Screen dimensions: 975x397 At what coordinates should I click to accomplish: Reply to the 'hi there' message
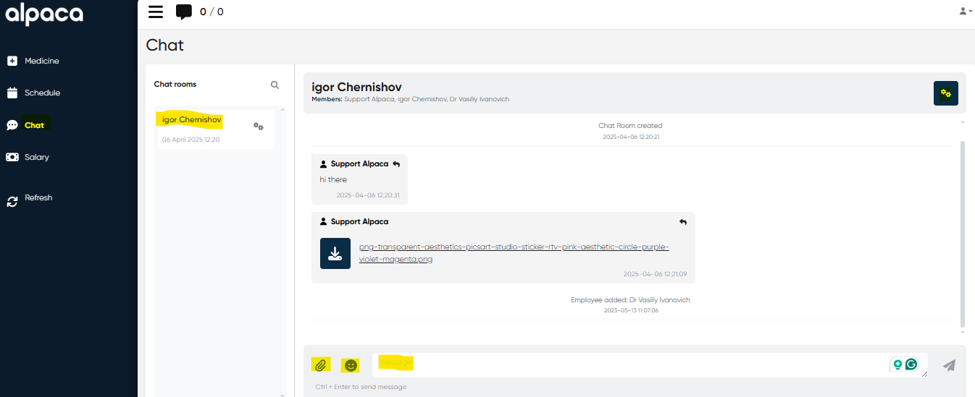coord(396,164)
